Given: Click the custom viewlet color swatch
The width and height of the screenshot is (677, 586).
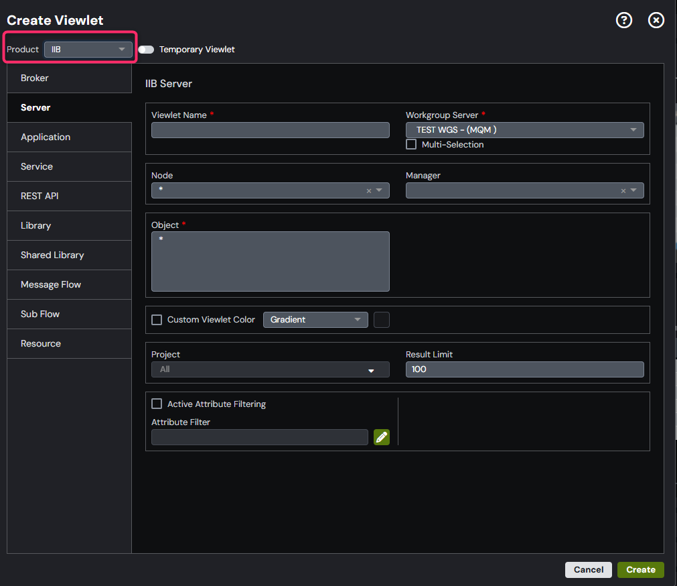Looking at the screenshot, I should [381, 320].
